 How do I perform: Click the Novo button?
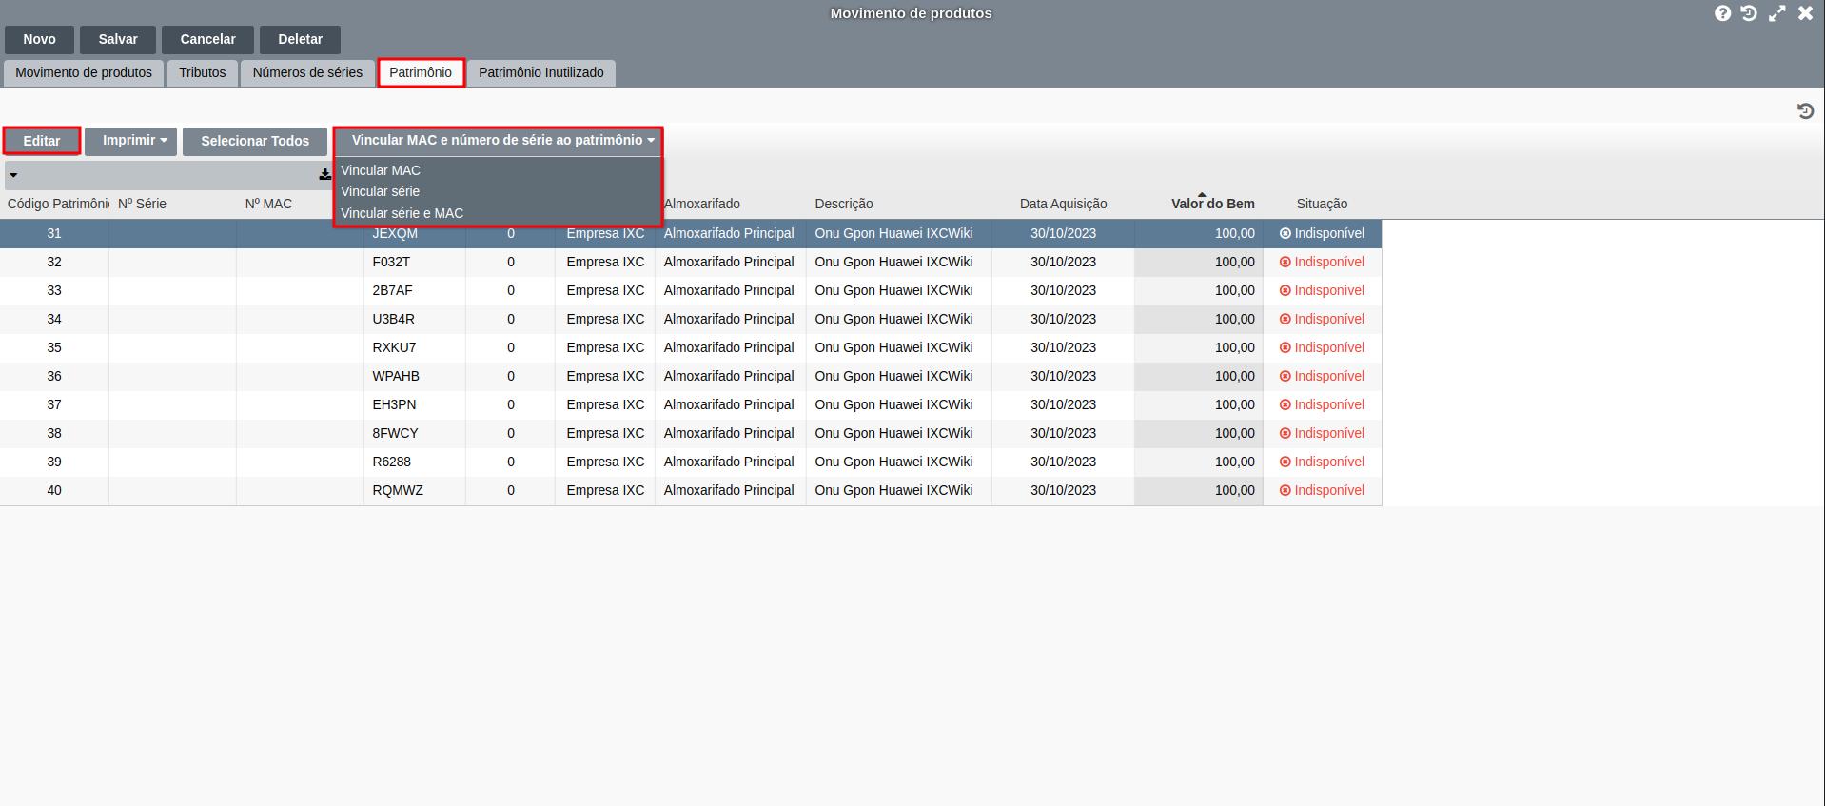coord(40,39)
